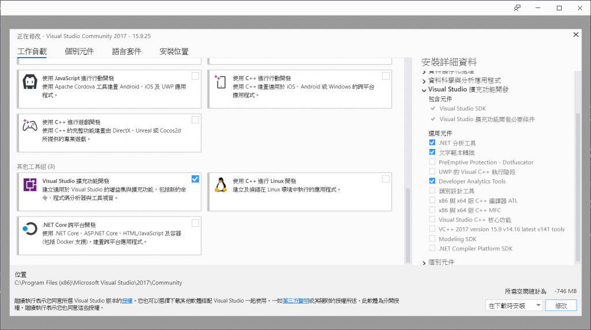Check the .NET Core cross-platform workload

tap(195, 223)
